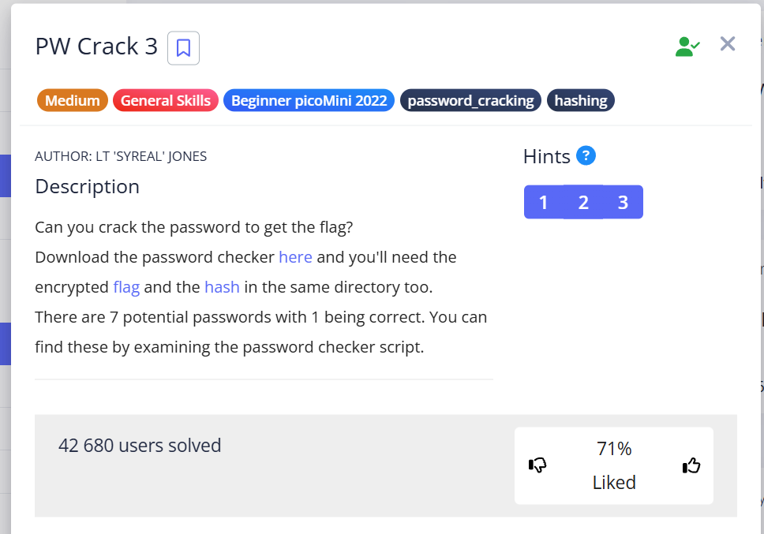Filter by the General Skills tag
This screenshot has width=764, height=534.
pyautogui.click(x=166, y=100)
